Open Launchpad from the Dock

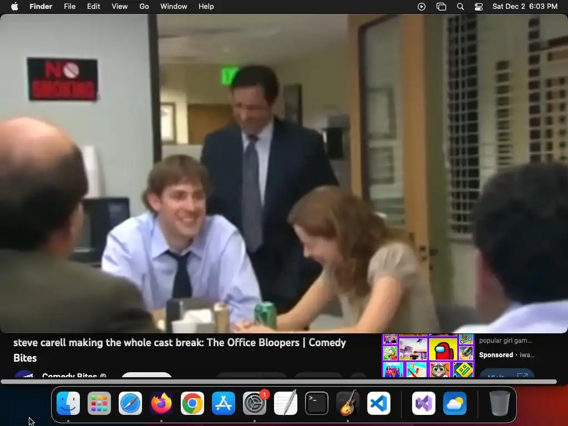(x=99, y=403)
